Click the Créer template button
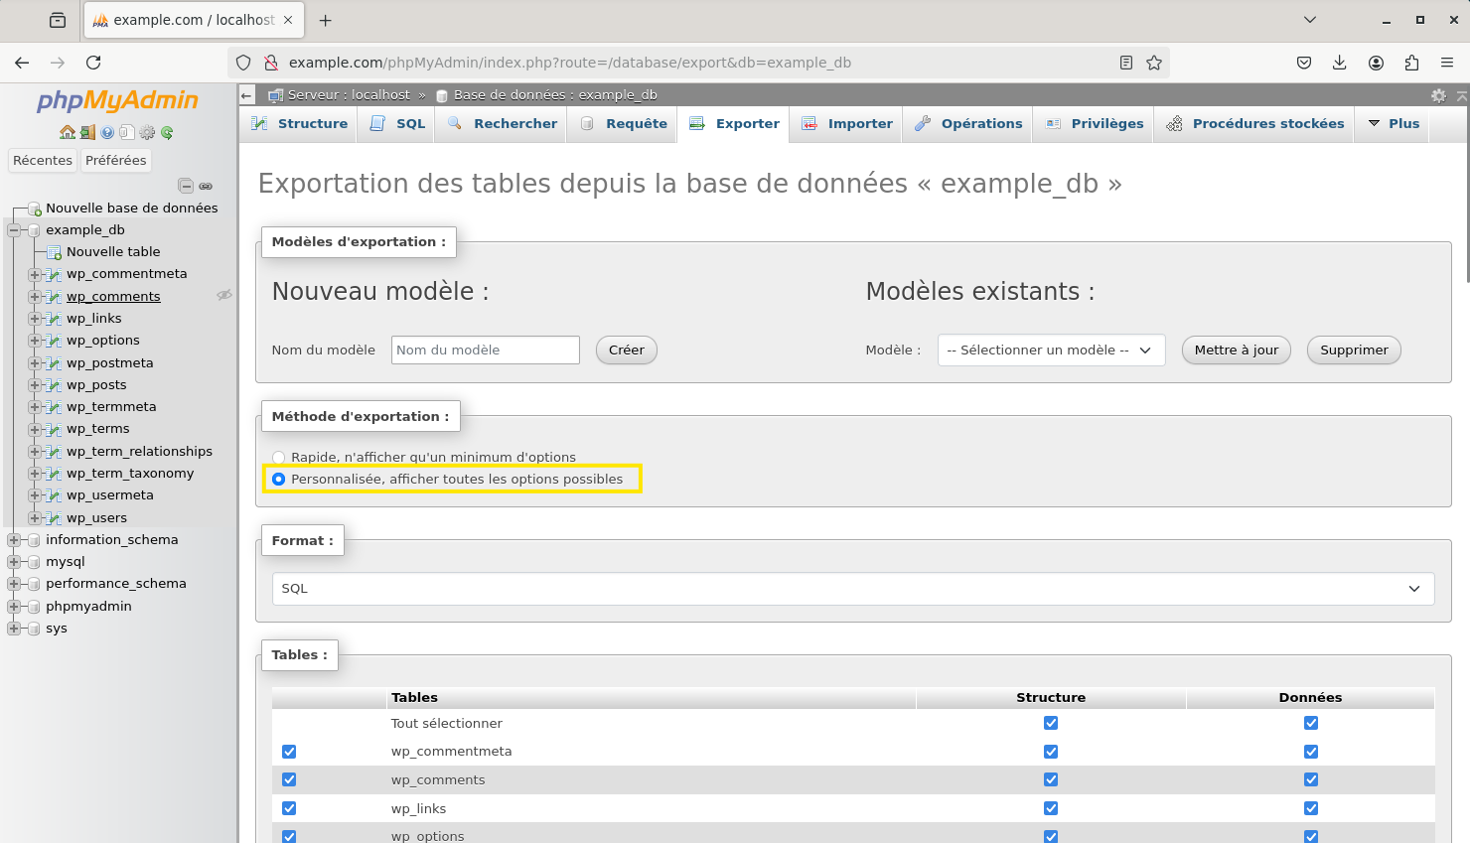 (627, 351)
